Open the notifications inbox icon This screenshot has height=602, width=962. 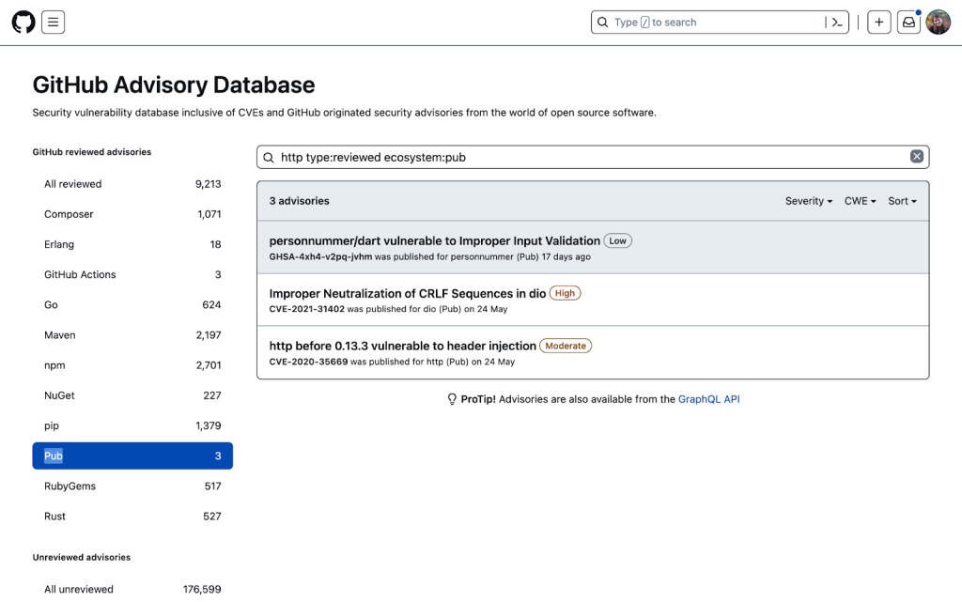pyautogui.click(x=908, y=21)
